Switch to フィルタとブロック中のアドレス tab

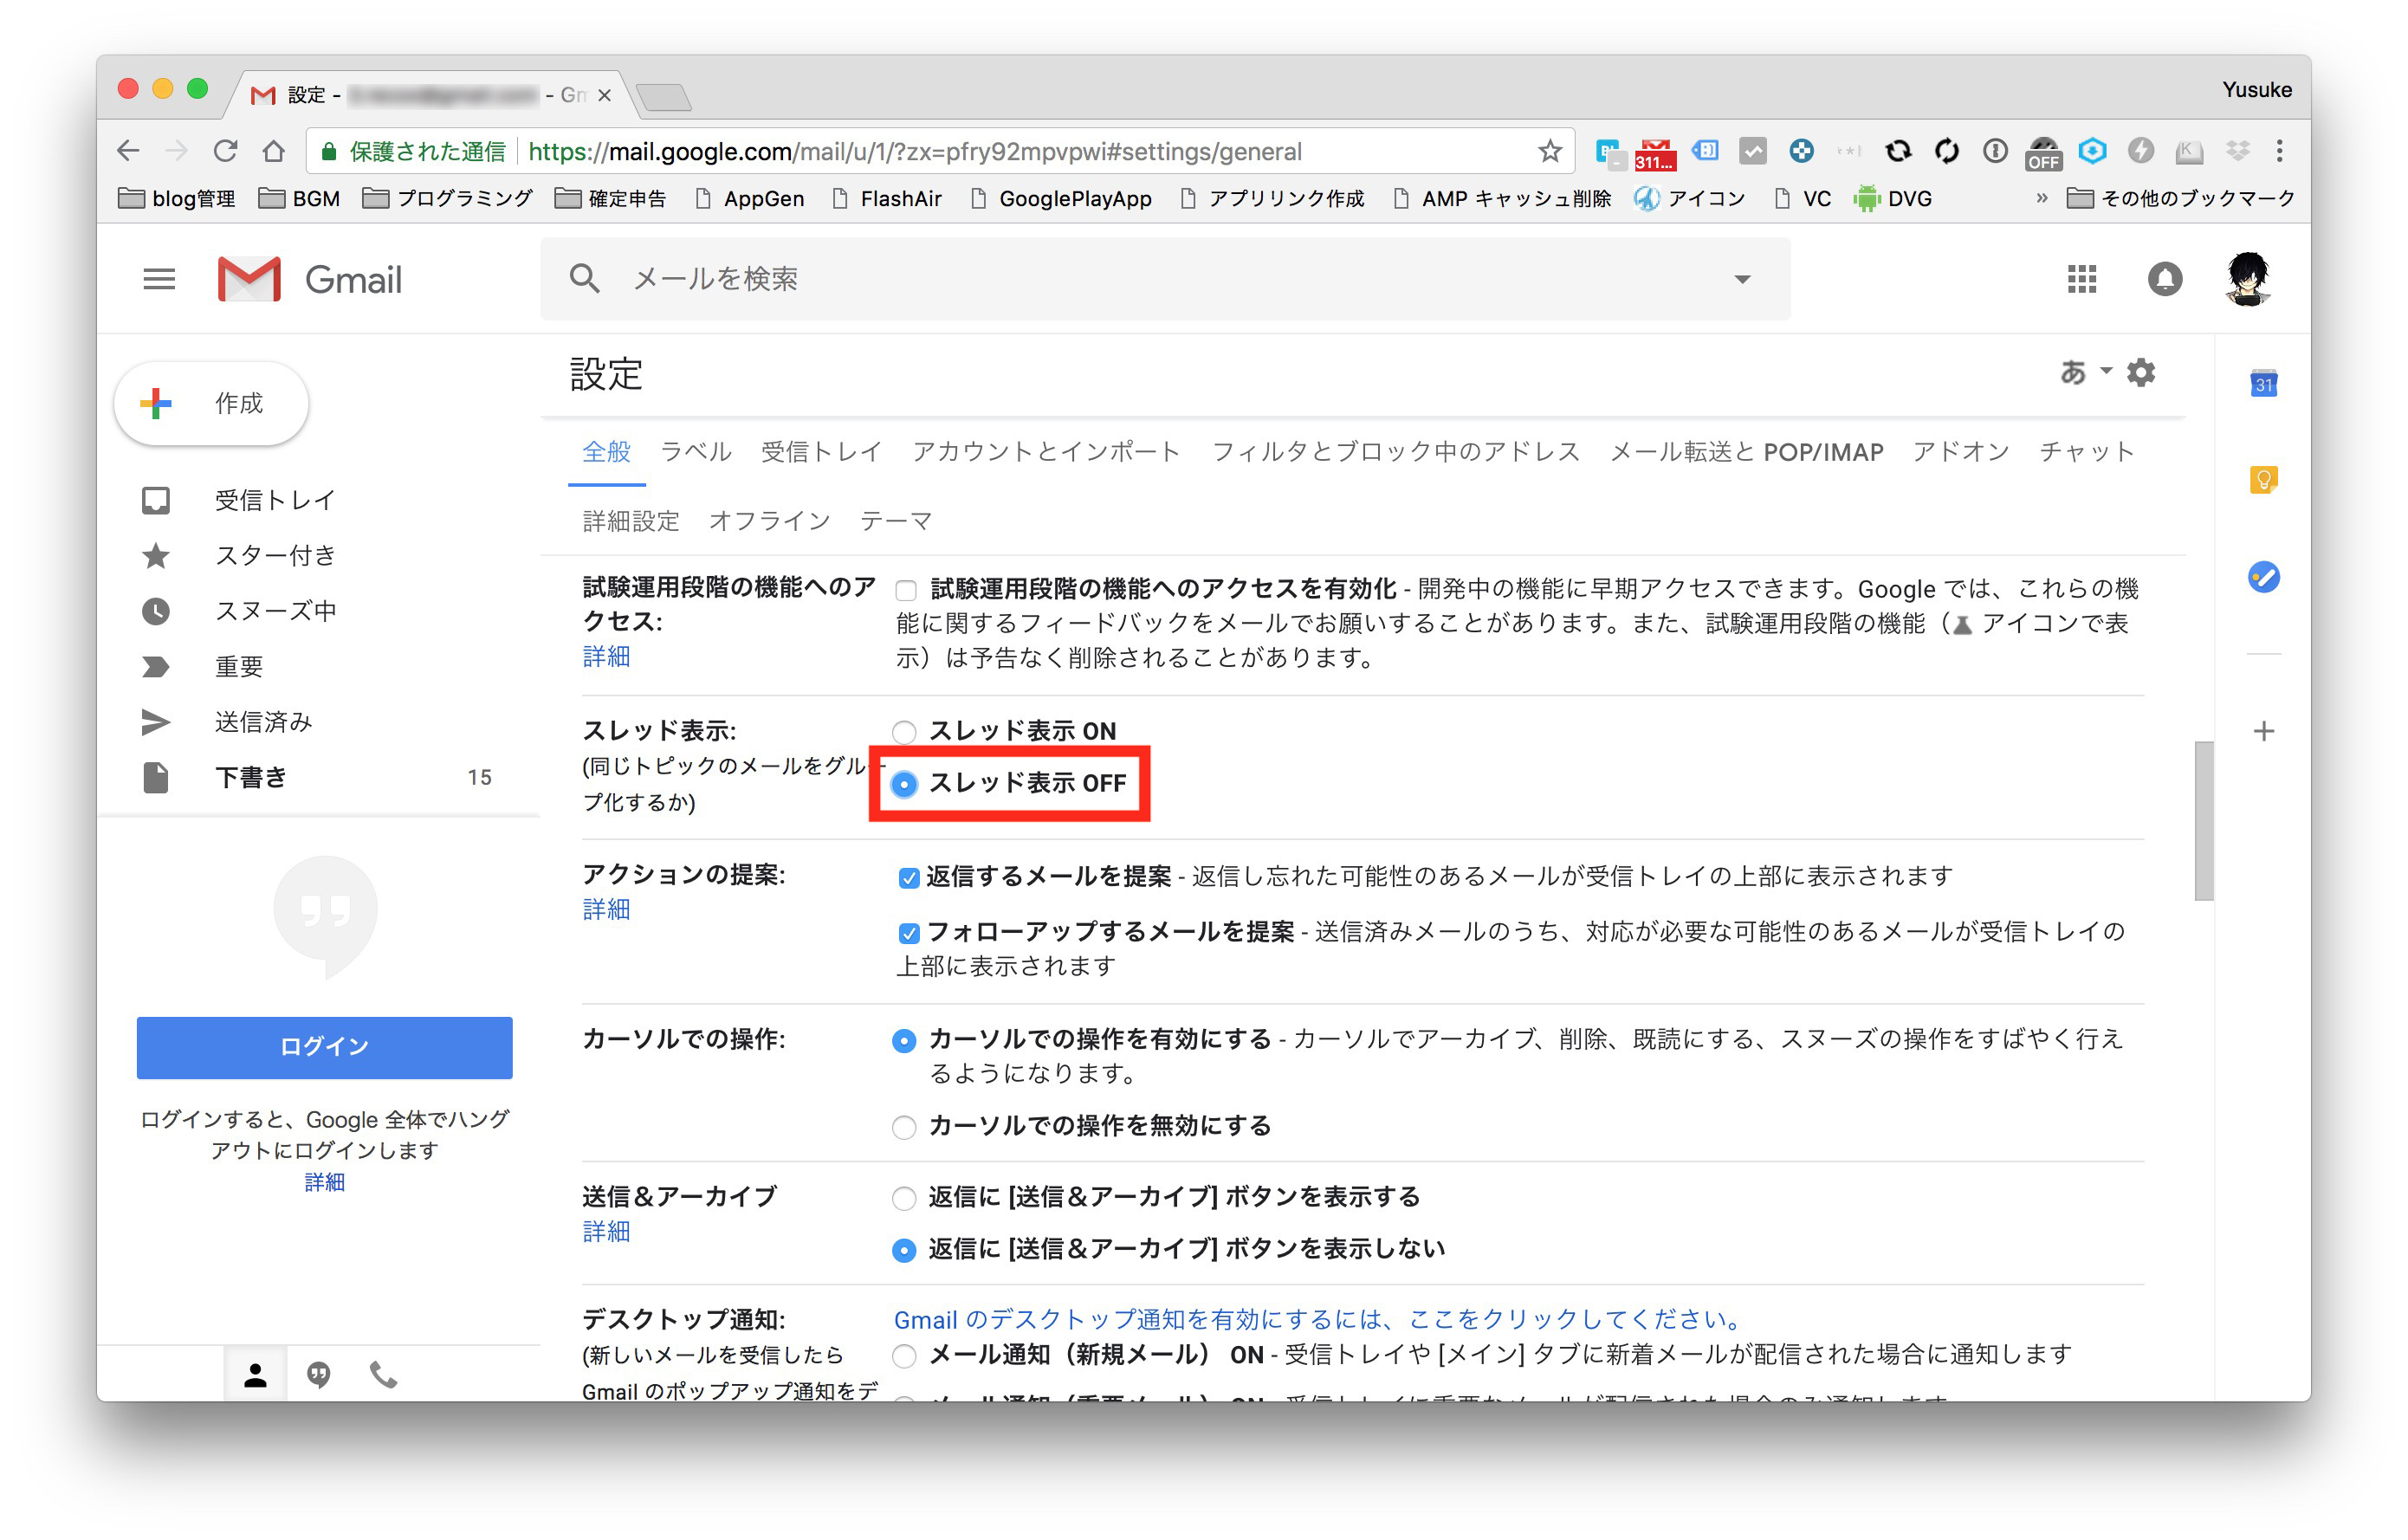pos(1395,452)
